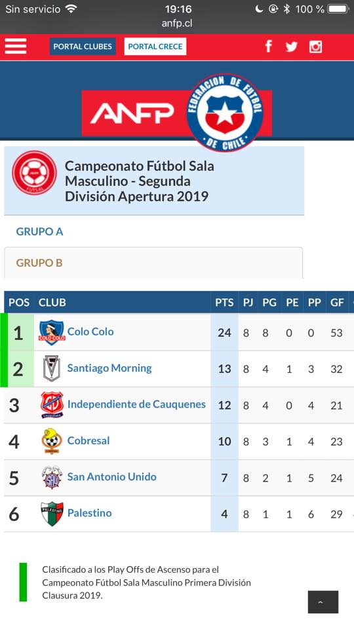The height and width of the screenshot is (629, 354).
Task: Open Portal Clubes
Action: [x=83, y=47]
